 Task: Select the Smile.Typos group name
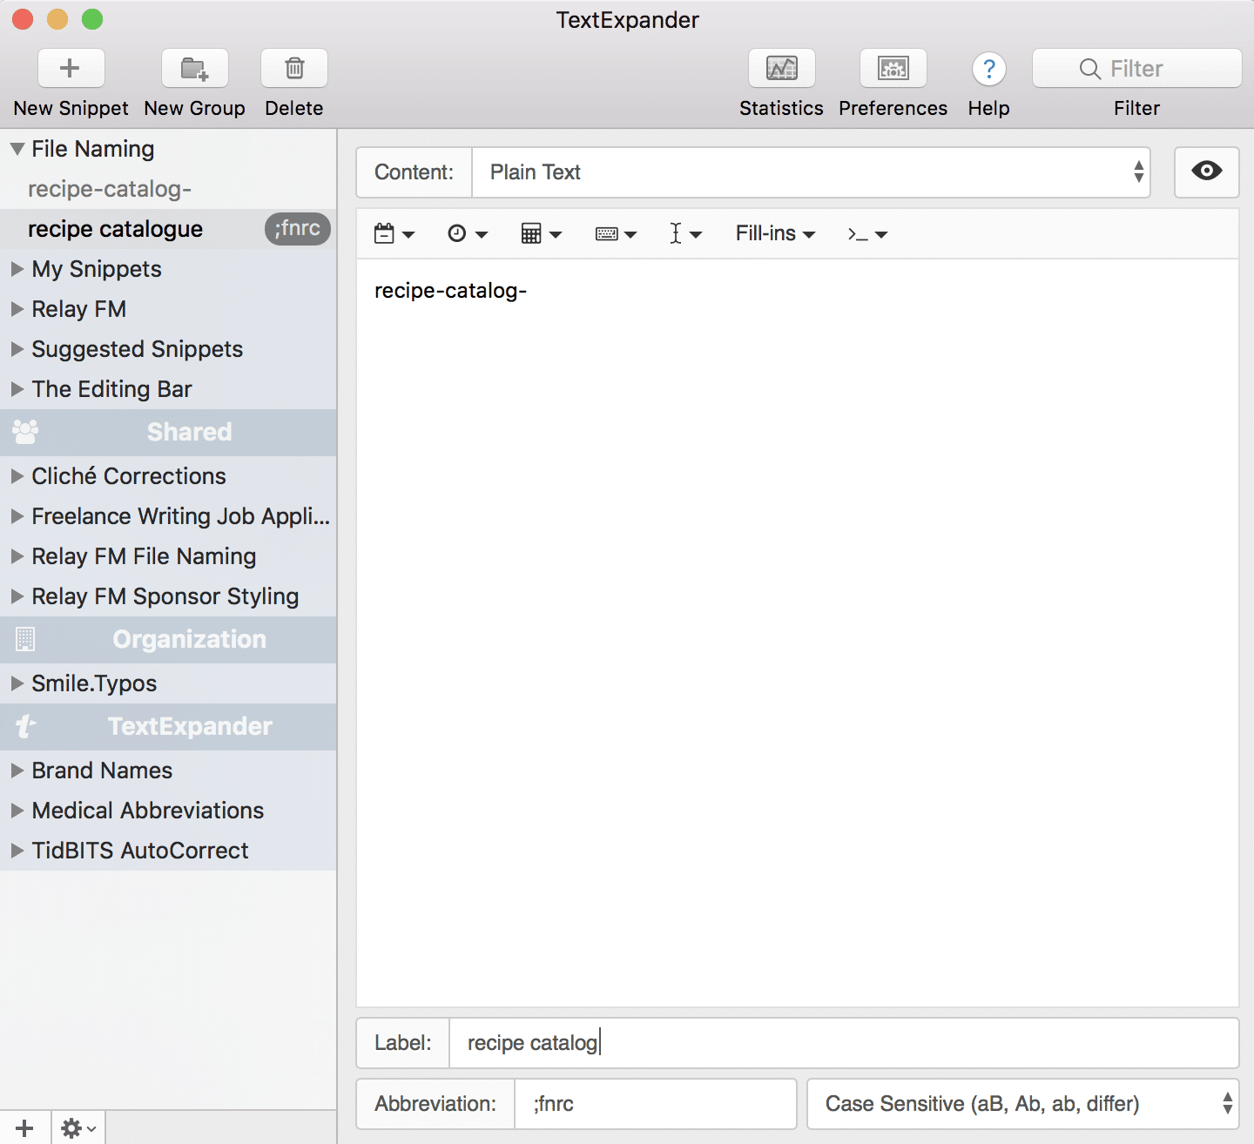coord(94,683)
